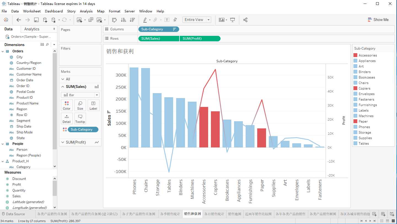Collapse the People table in Dimensions

pyautogui.click(x=2, y=144)
